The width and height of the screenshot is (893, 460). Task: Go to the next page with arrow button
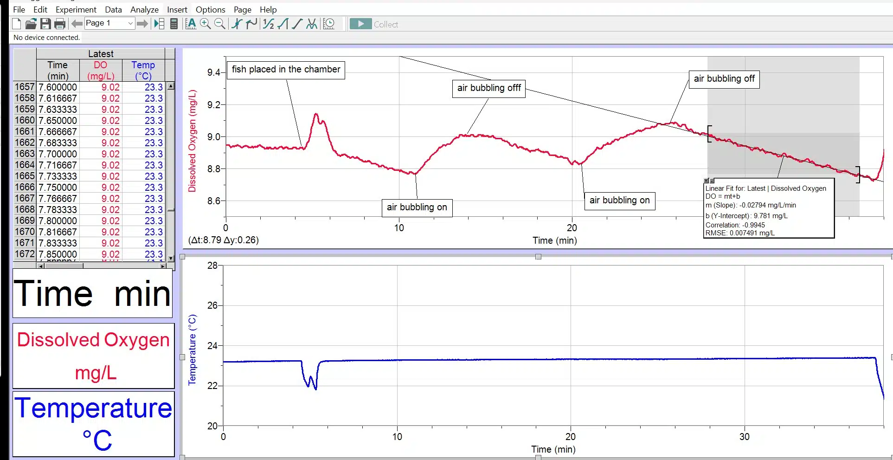[142, 24]
